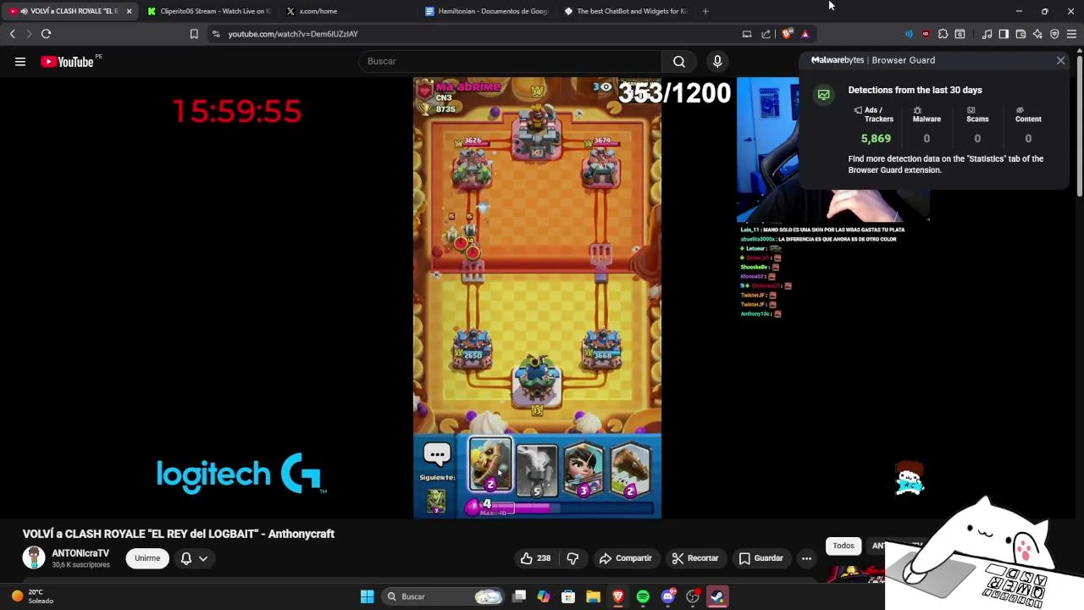Open a new browser tab
This screenshot has width=1084, height=610.
point(705,11)
